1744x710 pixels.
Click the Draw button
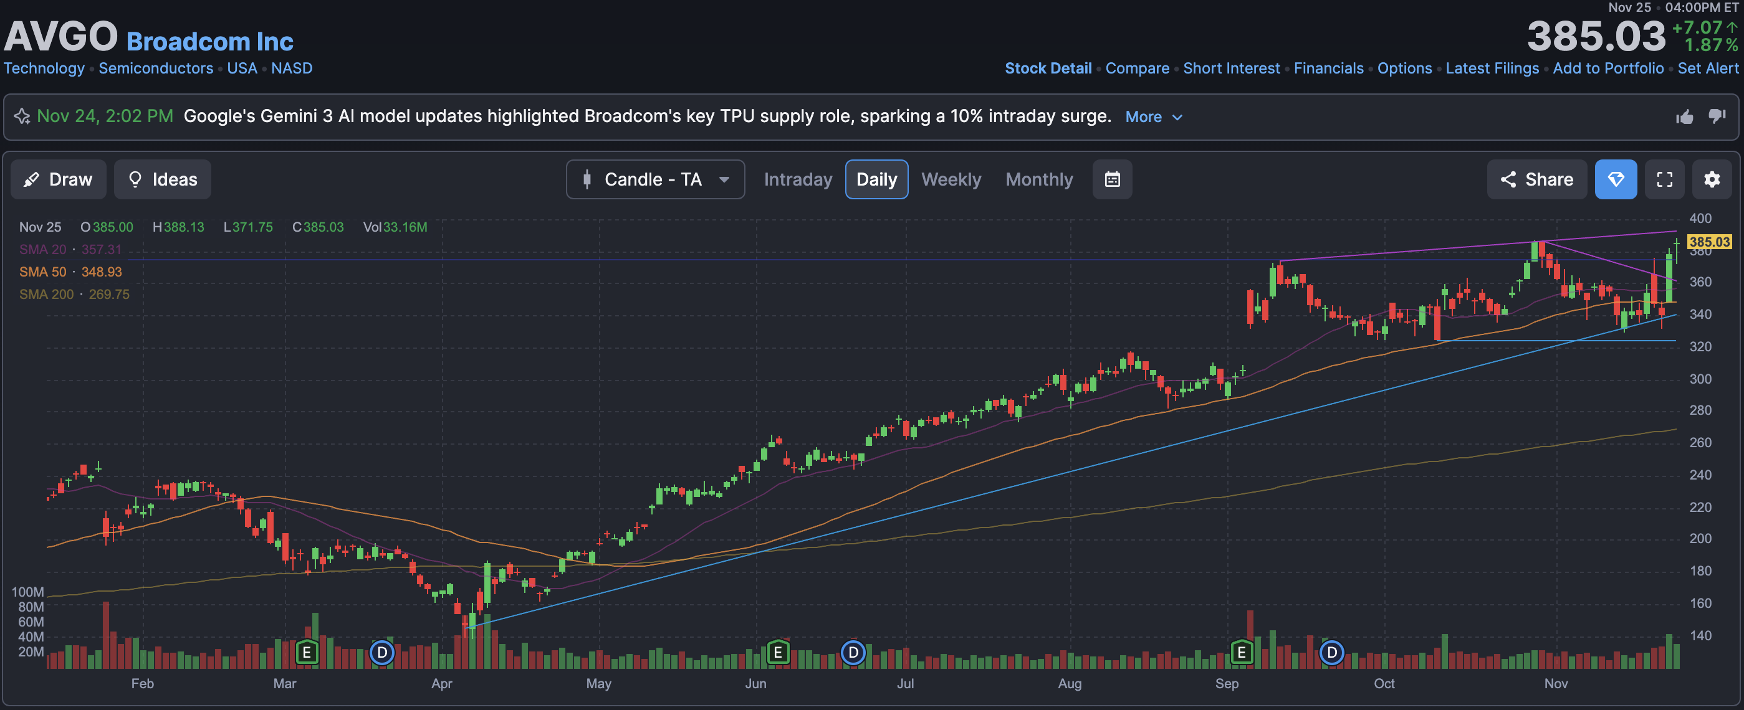tap(58, 179)
